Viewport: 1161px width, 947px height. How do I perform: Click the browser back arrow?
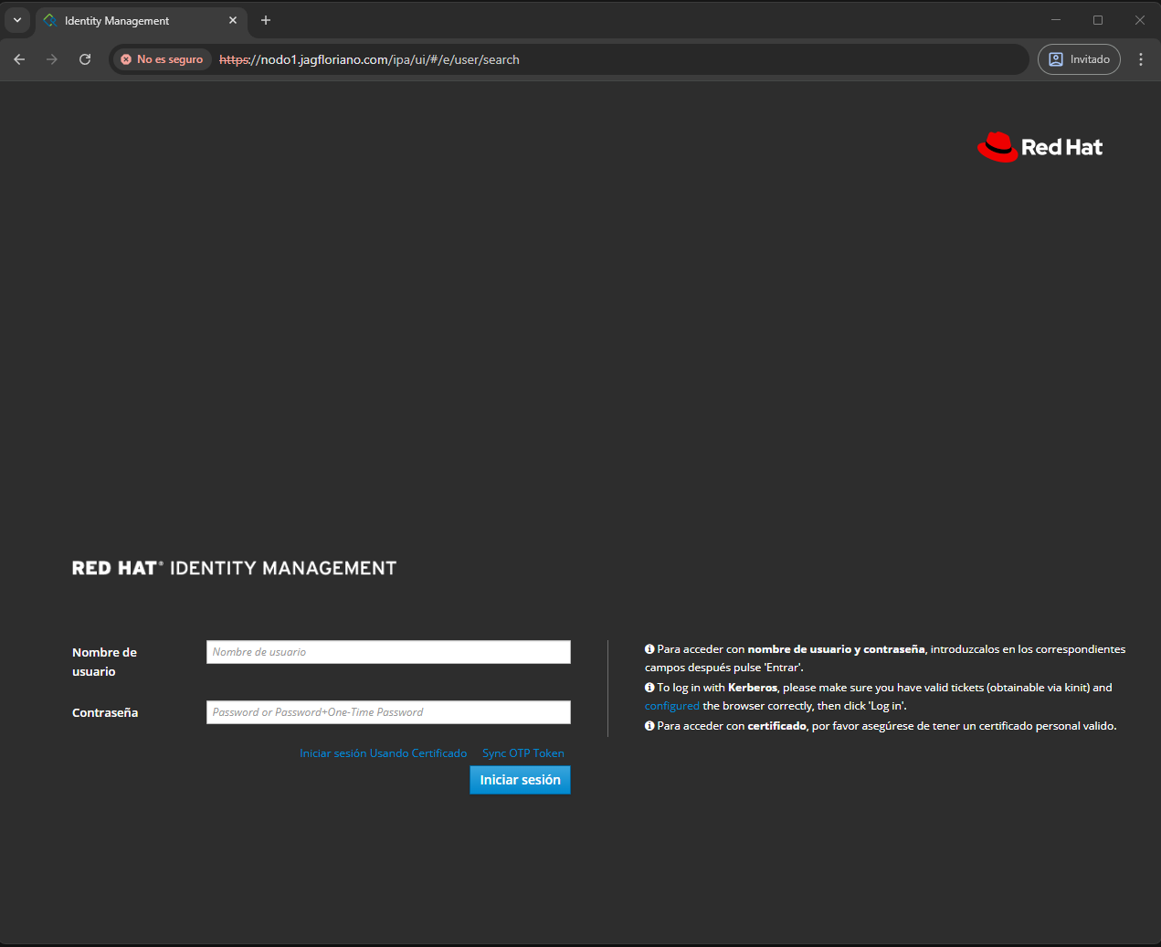(x=19, y=59)
